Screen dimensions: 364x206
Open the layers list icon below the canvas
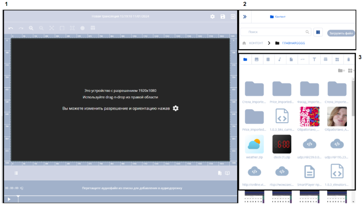(16, 173)
